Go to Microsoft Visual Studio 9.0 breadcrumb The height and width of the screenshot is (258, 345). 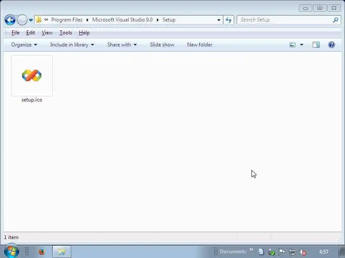(122, 20)
